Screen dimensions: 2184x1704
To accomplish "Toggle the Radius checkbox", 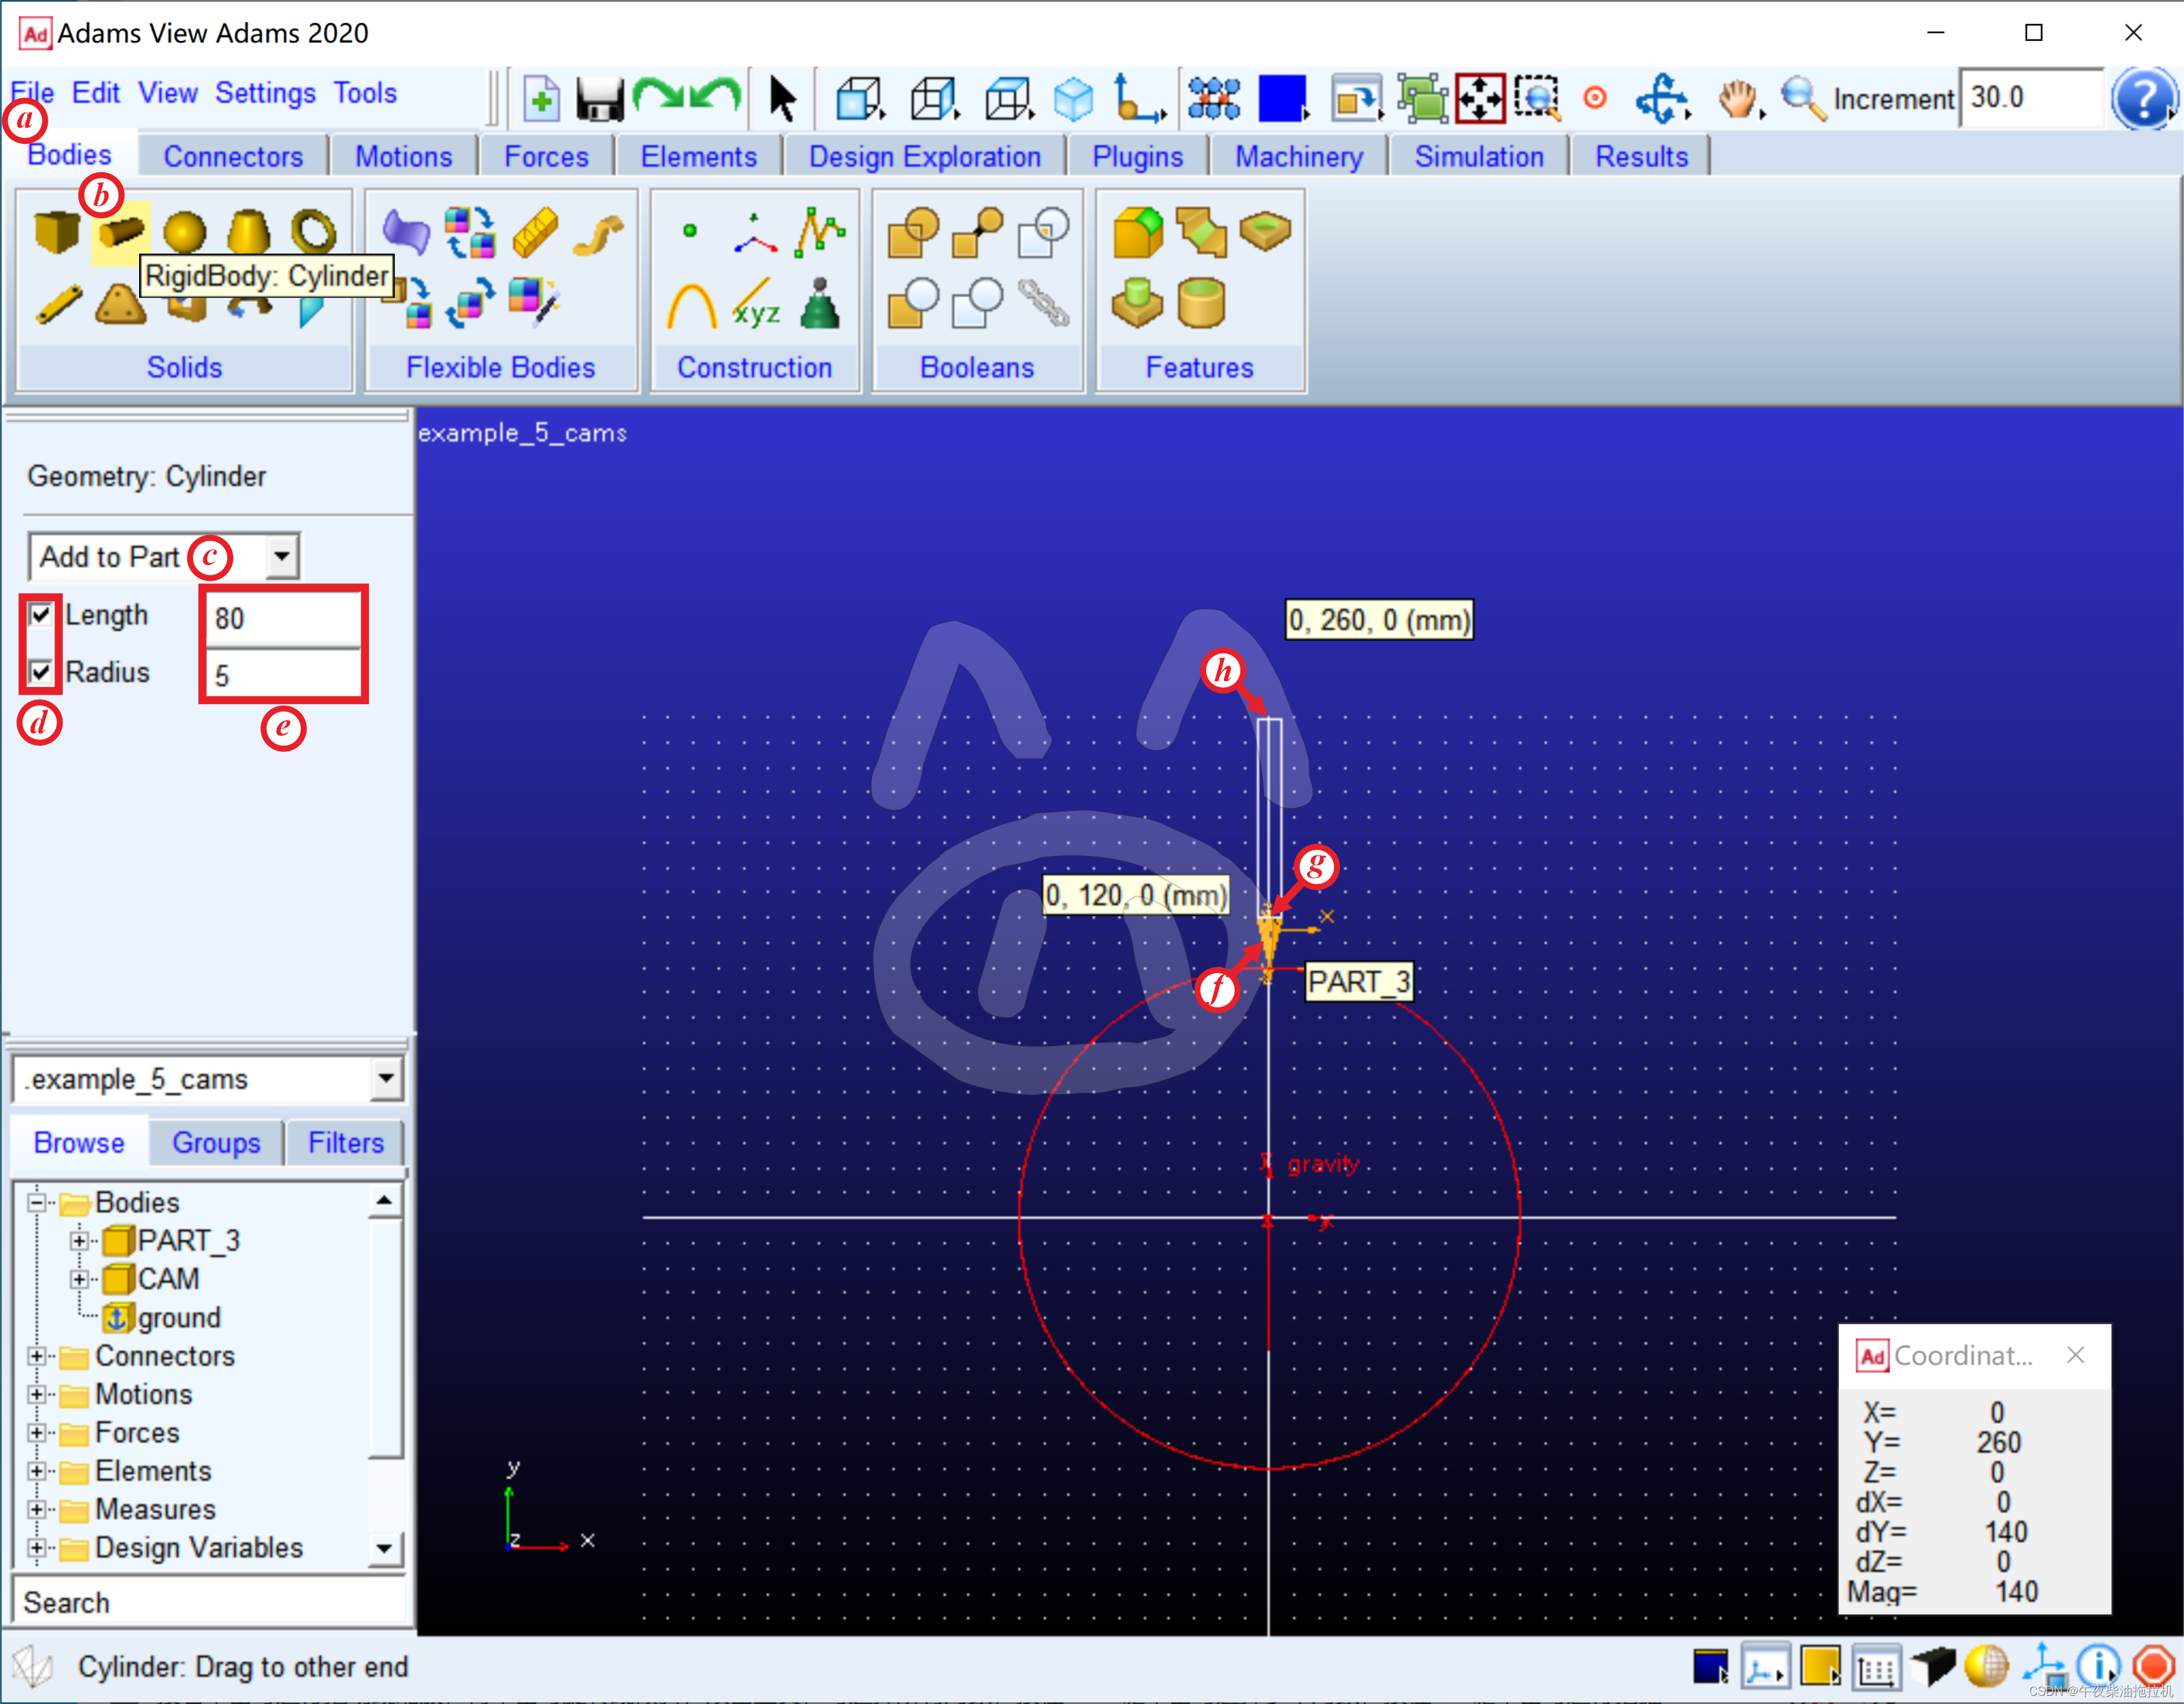I will [40, 671].
